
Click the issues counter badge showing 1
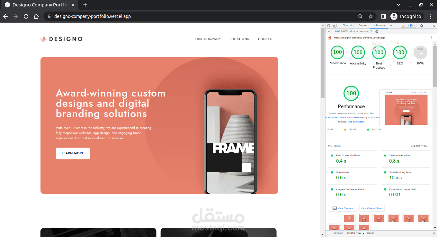pos(413,26)
